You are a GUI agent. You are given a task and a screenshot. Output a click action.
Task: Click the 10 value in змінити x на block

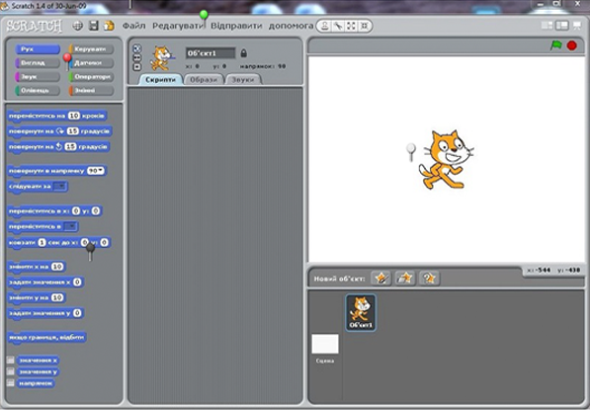pos(56,267)
